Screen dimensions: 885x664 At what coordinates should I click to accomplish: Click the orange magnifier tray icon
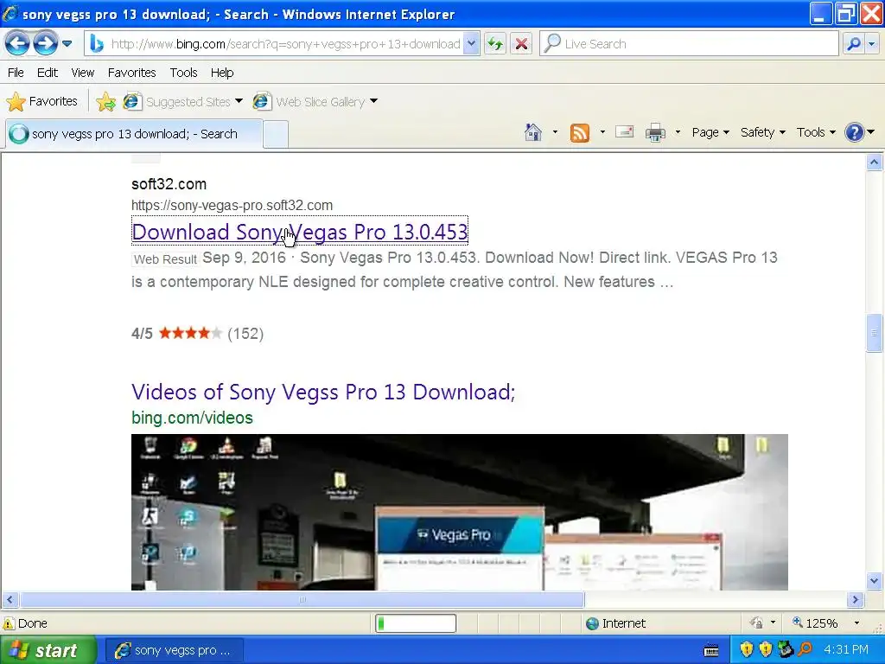[805, 650]
